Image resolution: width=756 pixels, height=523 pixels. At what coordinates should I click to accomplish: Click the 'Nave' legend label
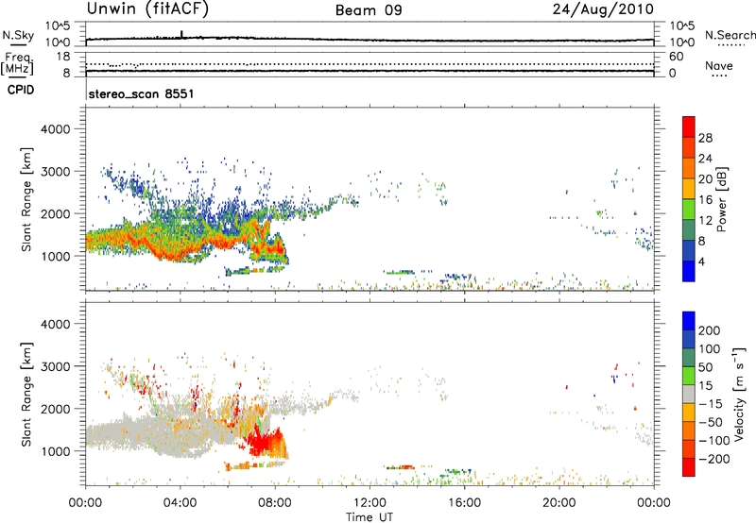coord(719,65)
